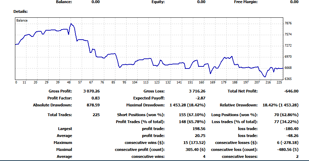
Task: Click largest loss trade value -180.40
Action: (x=291, y=129)
